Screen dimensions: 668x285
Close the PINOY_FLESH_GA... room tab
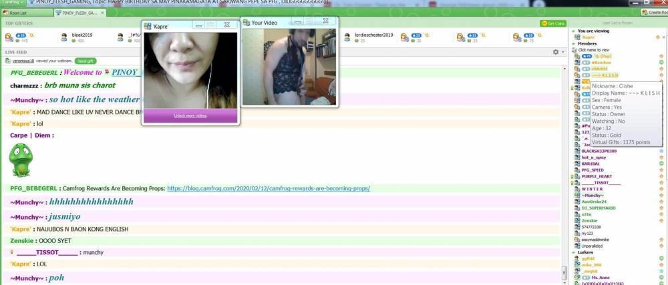pos(103,13)
